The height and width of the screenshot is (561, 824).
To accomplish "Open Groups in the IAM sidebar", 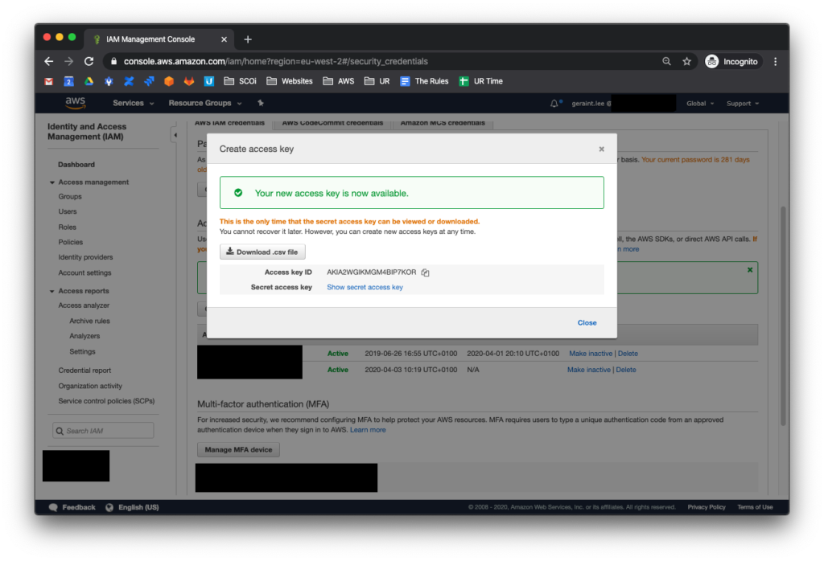I will tap(70, 197).
